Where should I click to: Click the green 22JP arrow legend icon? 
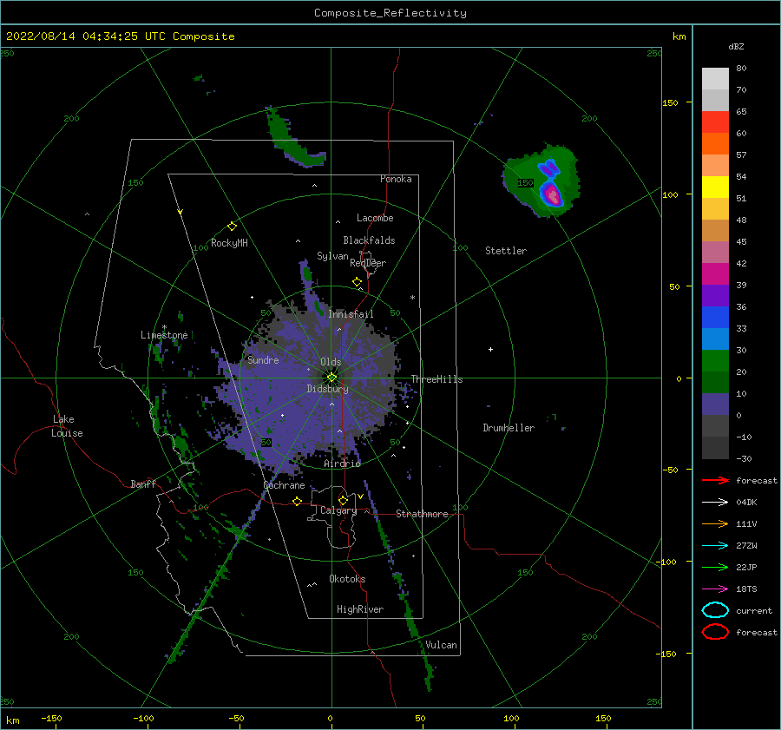715,567
